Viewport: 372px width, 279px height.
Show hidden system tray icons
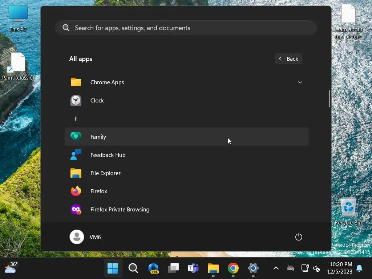click(276, 268)
